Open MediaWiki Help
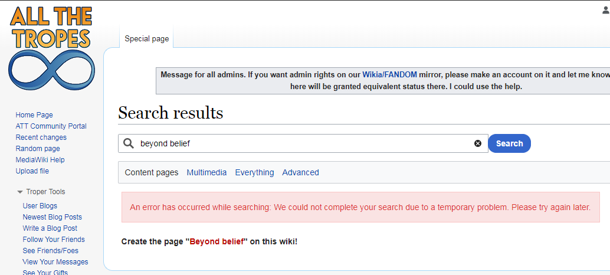 tap(40, 160)
